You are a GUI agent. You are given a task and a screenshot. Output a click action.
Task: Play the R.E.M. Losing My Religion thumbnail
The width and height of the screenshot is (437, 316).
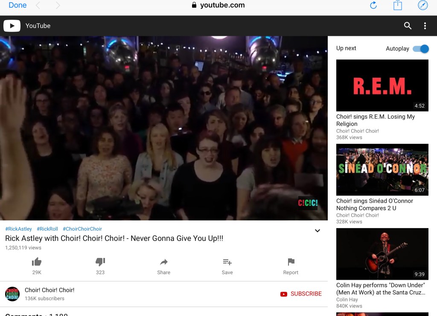pos(382,85)
